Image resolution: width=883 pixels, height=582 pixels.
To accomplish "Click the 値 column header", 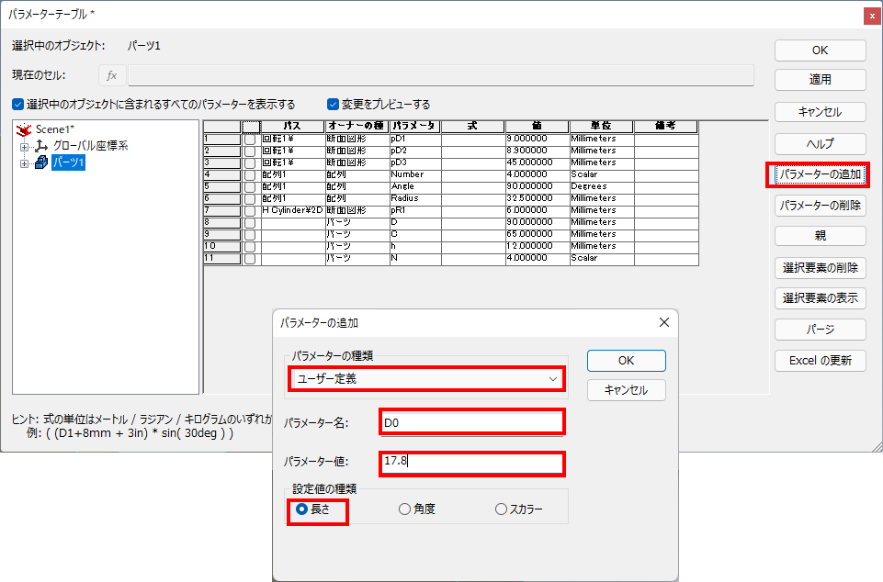I will (x=537, y=126).
